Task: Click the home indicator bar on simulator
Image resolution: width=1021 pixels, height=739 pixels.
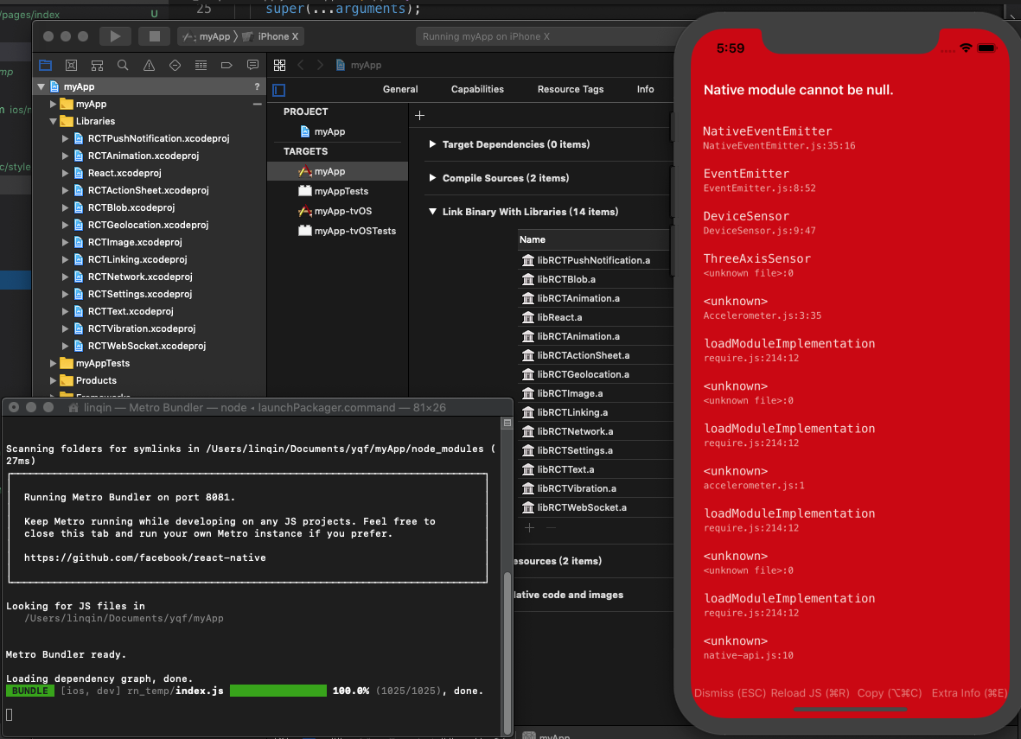Action: [x=851, y=709]
